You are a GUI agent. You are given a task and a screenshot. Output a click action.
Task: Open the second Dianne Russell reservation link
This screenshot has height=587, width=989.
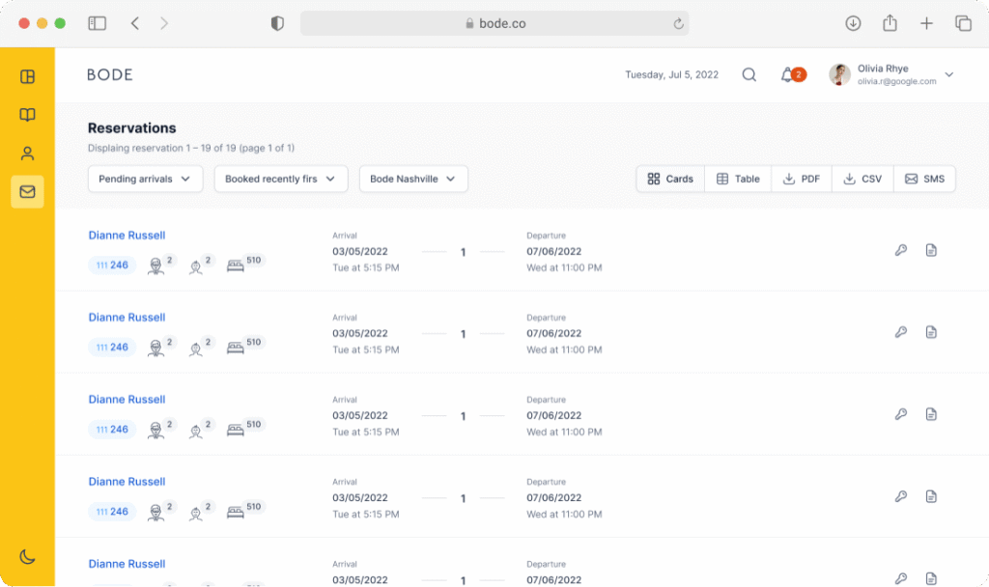[127, 317]
